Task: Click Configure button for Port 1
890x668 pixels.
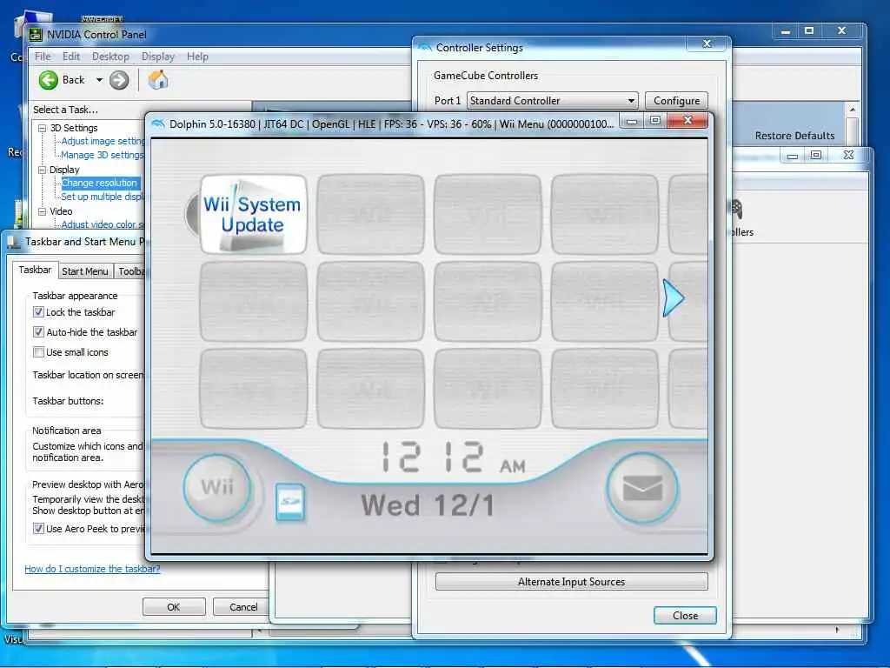Action: [676, 101]
